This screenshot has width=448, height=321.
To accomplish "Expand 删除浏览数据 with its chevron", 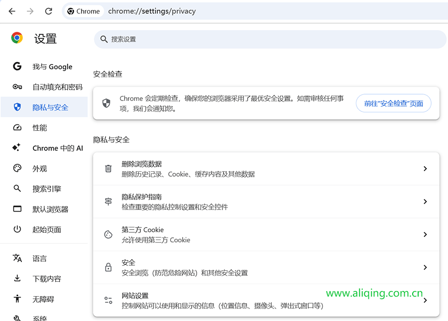I will [x=425, y=169].
